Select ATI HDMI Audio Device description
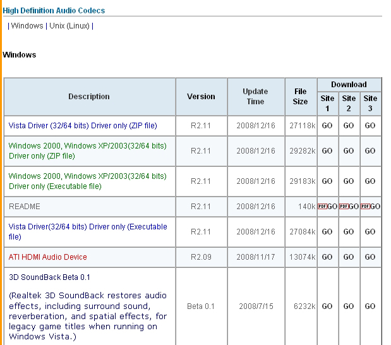 tap(47, 257)
